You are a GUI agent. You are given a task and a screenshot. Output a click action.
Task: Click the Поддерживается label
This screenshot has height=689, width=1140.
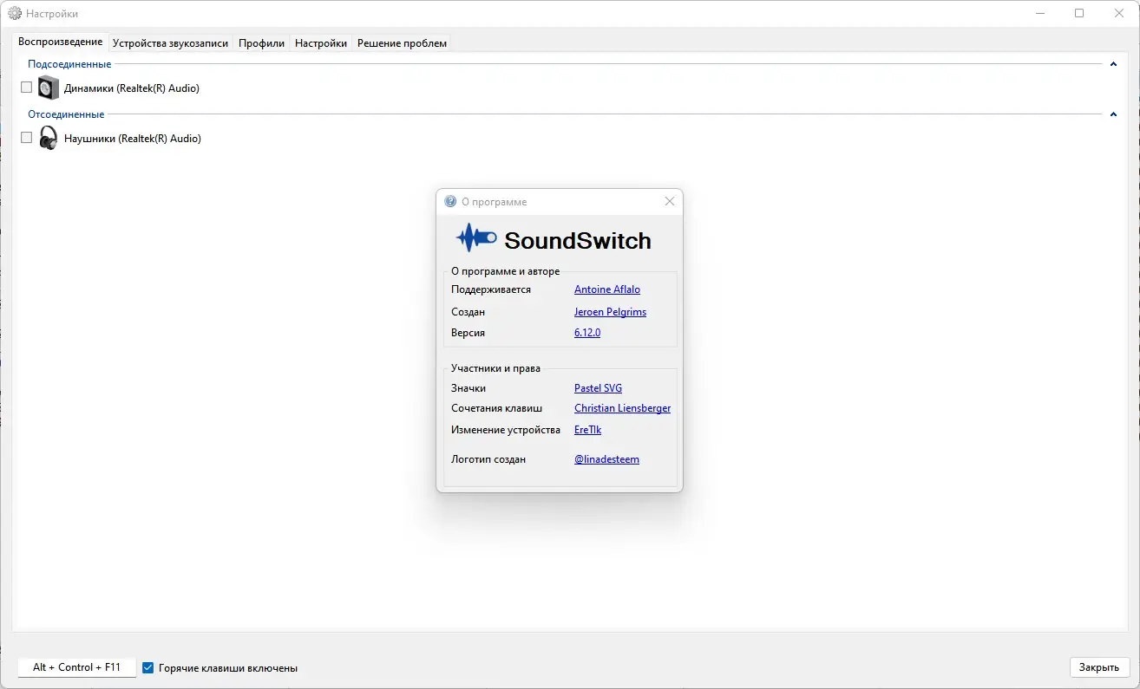(x=491, y=289)
